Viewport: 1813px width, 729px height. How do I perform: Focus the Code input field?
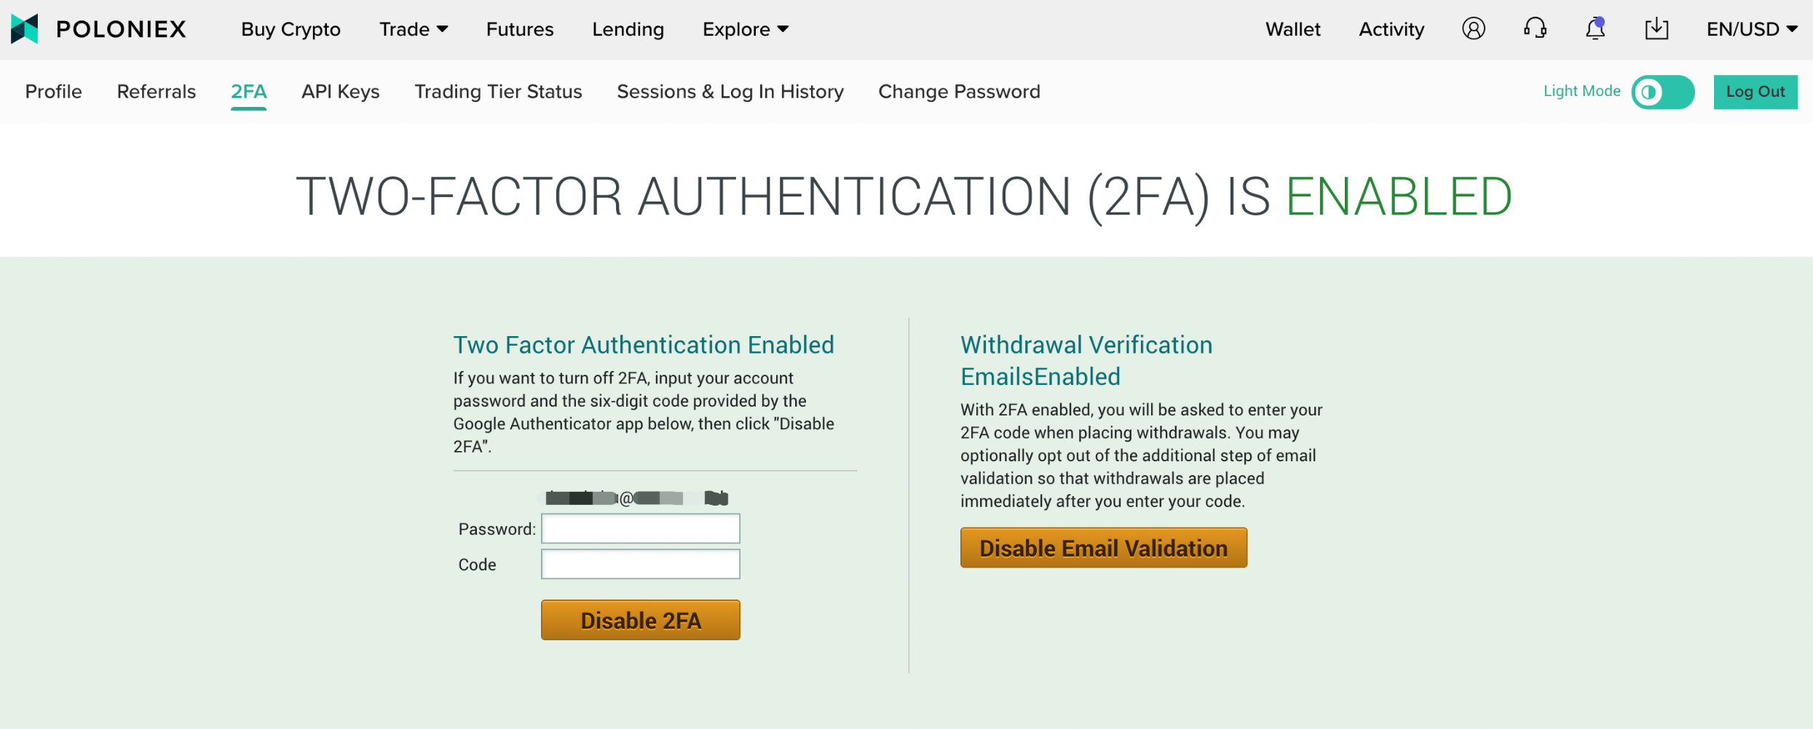click(x=640, y=564)
